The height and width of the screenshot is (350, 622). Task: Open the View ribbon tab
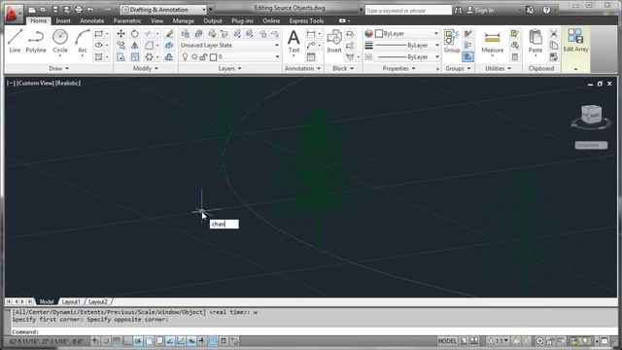(156, 20)
